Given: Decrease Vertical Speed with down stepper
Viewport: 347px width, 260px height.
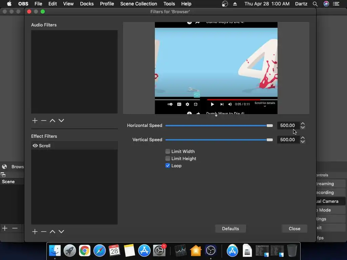Looking at the screenshot, I should pyautogui.click(x=303, y=142).
